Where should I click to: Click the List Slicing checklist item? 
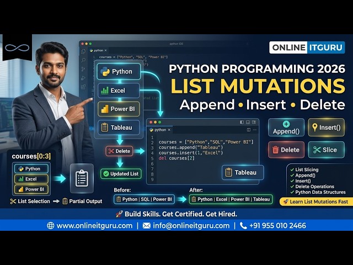pyautogui.click(x=304, y=169)
